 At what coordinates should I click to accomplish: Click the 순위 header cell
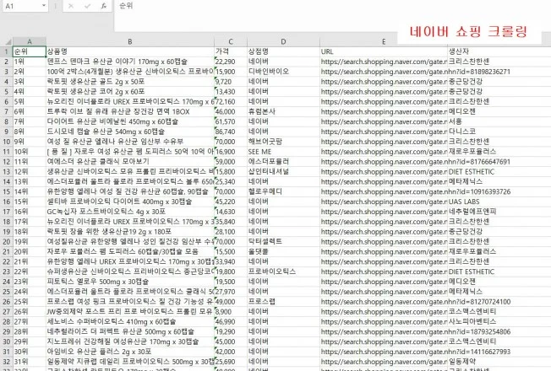[30, 51]
